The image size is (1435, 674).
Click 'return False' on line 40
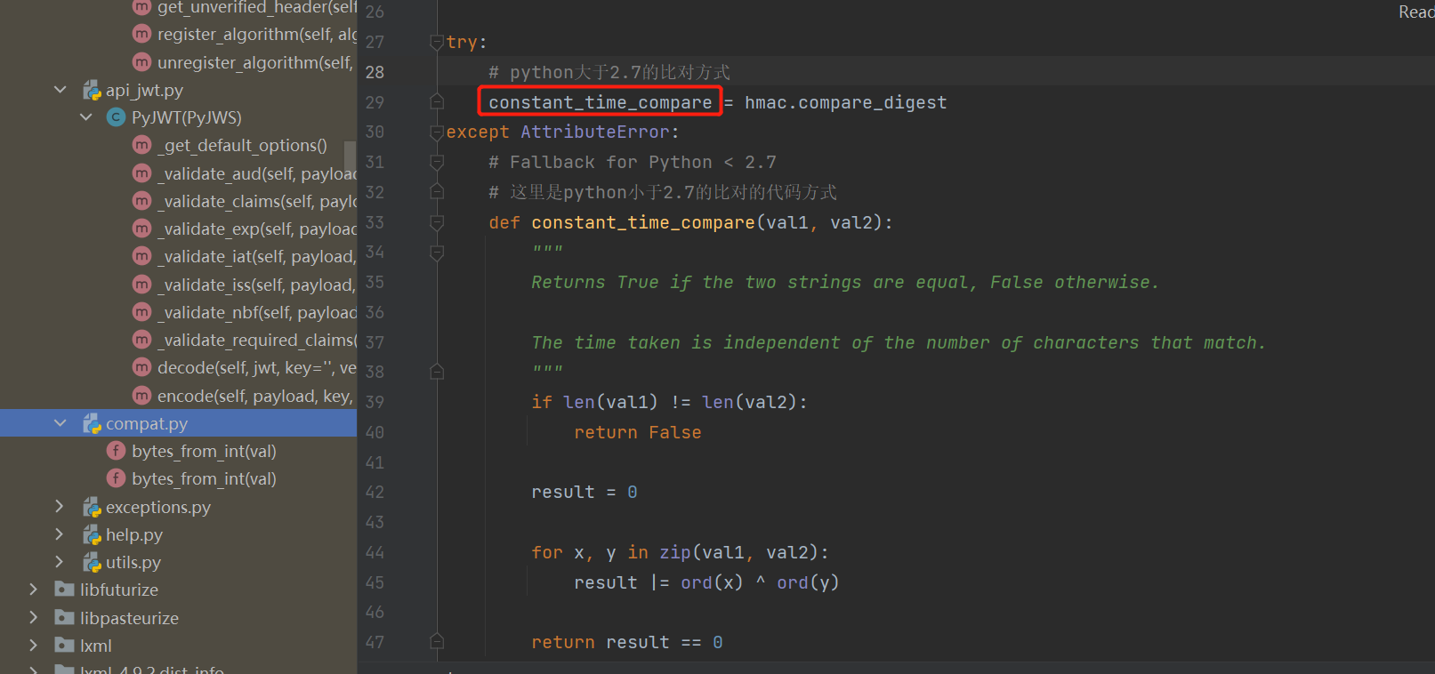coord(637,432)
